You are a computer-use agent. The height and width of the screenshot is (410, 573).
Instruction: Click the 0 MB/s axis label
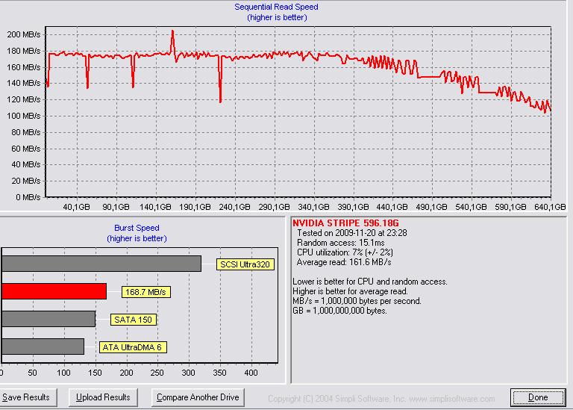point(28,197)
